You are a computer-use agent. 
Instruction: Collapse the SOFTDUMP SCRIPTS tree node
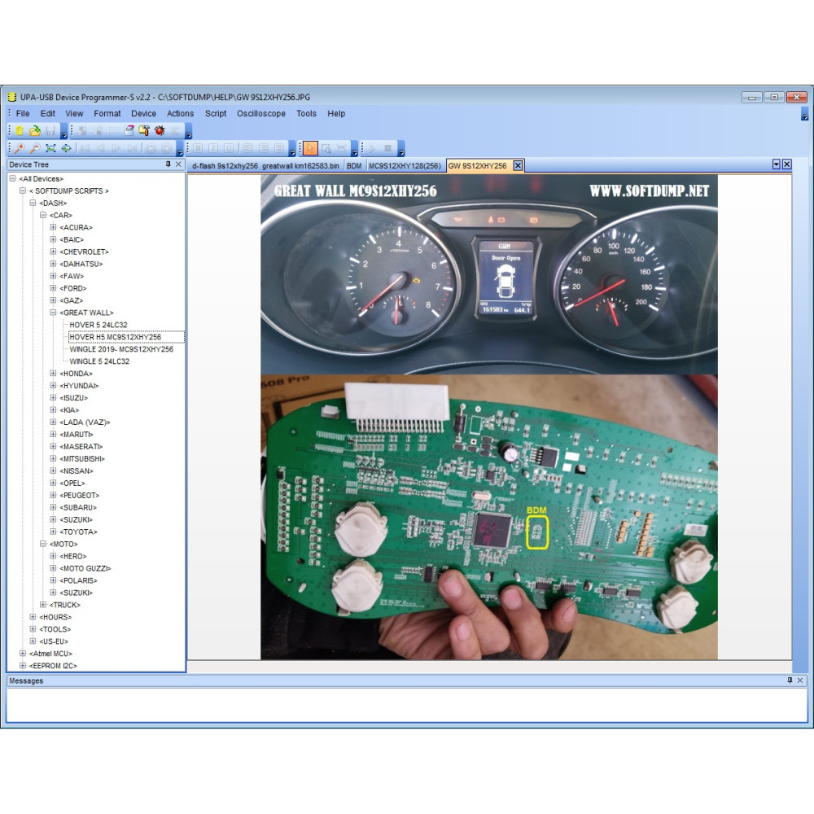point(22,191)
